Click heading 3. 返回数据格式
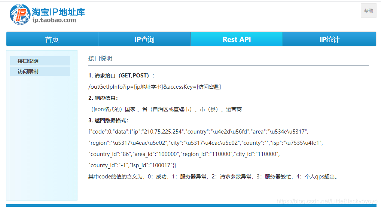 pyautogui.click(x=108, y=120)
